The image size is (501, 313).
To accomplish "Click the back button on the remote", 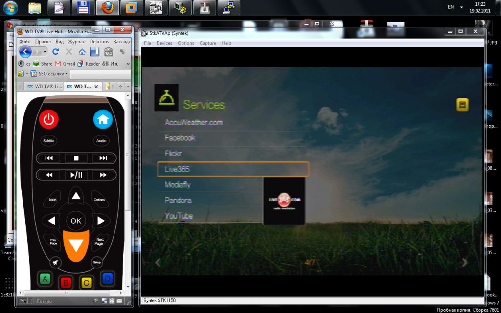I will [53, 200].
